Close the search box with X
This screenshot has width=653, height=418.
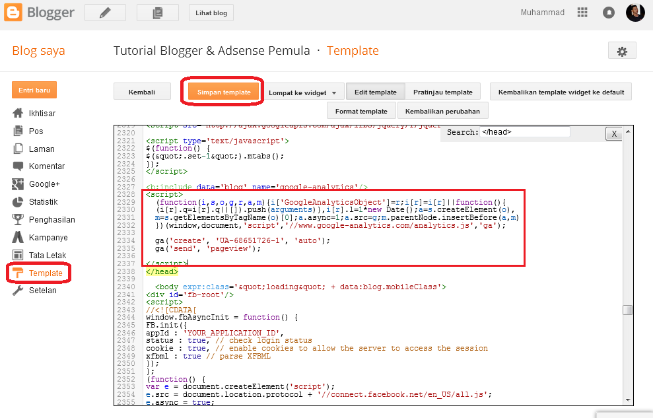point(614,133)
